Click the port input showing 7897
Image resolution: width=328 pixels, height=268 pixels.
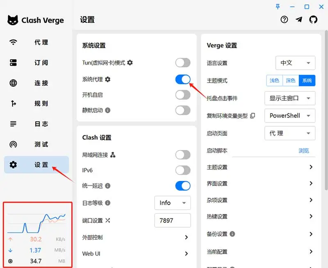(x=172, y=220)
